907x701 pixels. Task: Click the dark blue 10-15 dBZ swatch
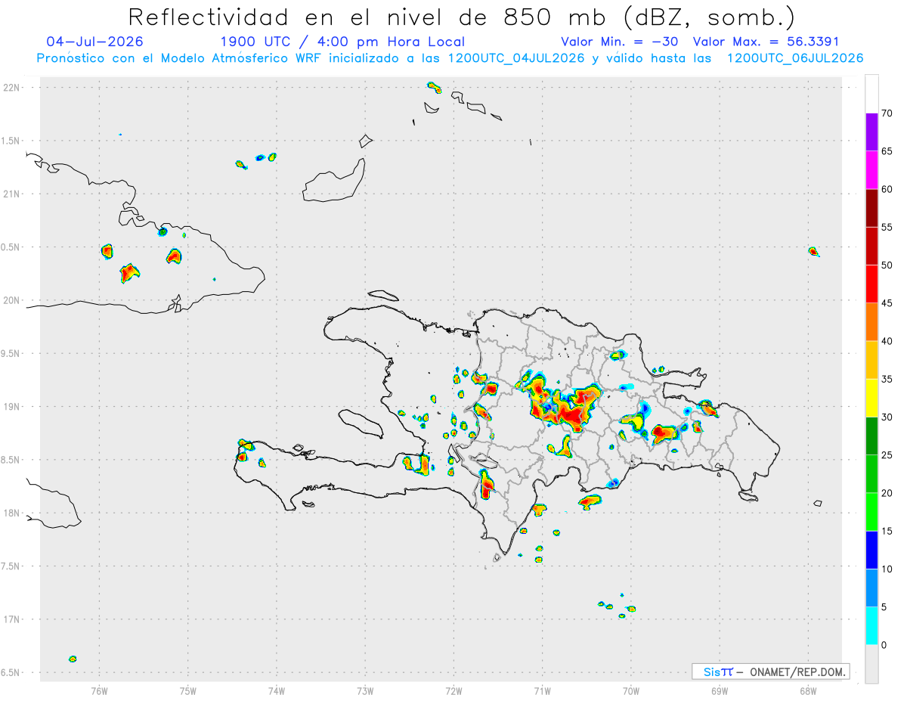coord(871,550)
